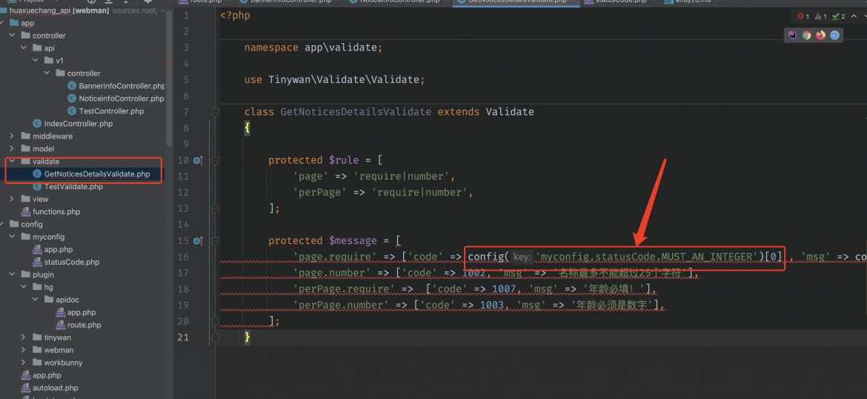
Task: Select NoticeinfoController.php in project tree
Action: pyautogui.click(x=83, y=99)
